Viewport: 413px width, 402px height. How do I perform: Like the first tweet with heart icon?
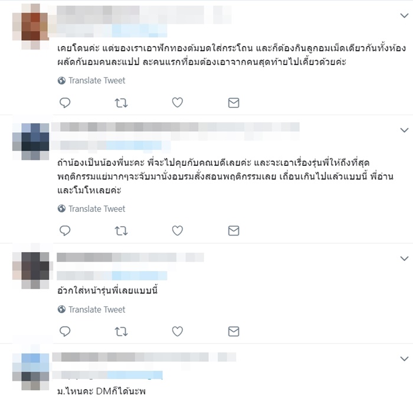coord(177,102)
